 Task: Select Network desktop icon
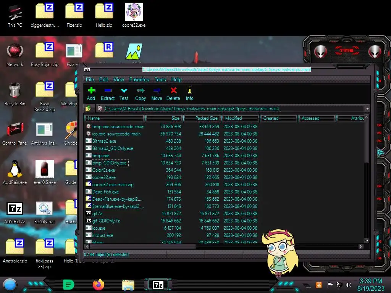pyautogui.click(x=15, y=55)
